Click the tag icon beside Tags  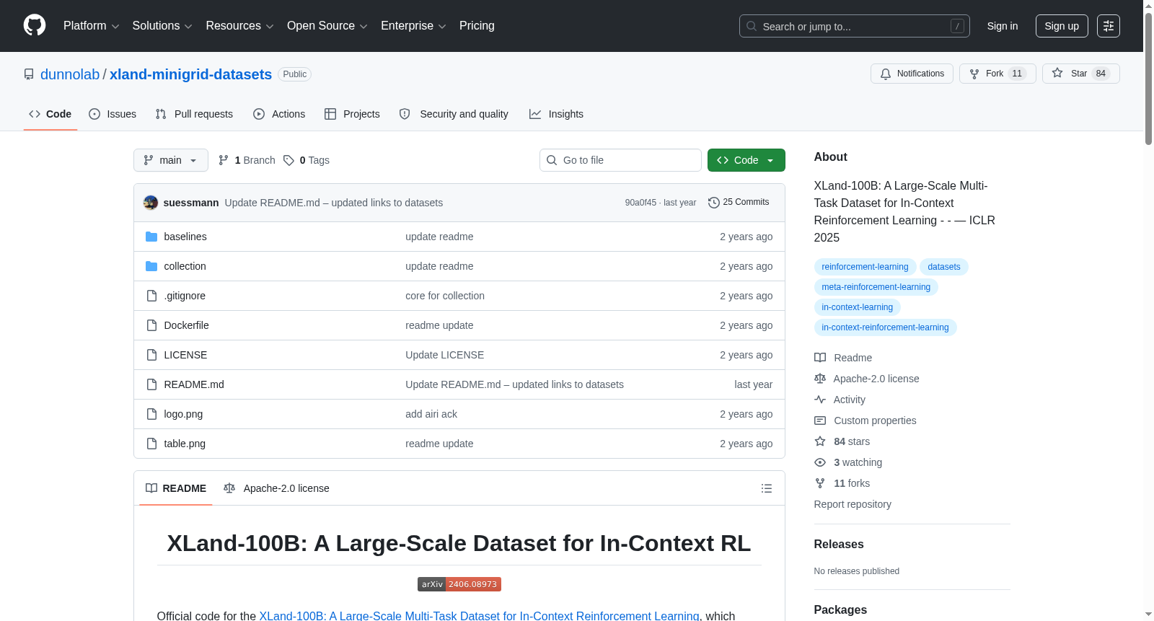(288, 160)
